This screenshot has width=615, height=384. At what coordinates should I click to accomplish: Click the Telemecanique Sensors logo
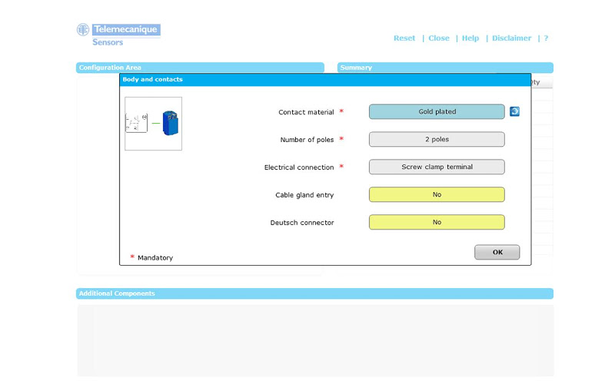(118, 35)
